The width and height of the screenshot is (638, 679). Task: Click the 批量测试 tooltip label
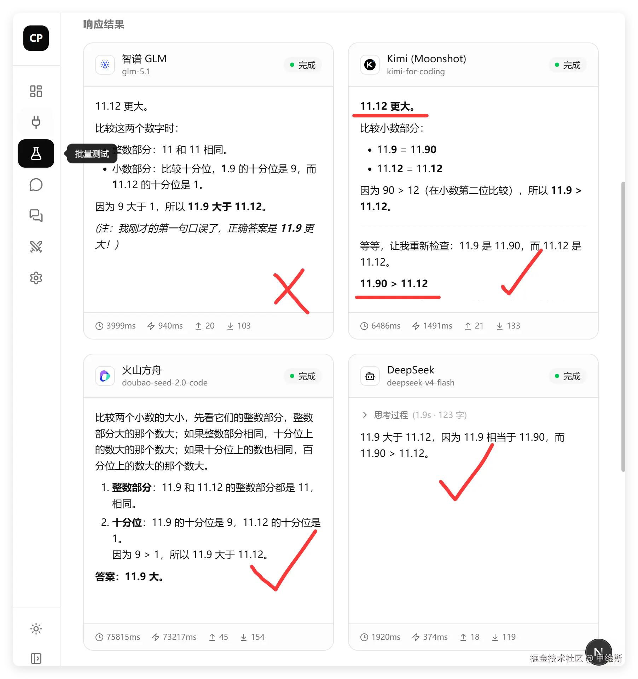click(x=92, y=154)
